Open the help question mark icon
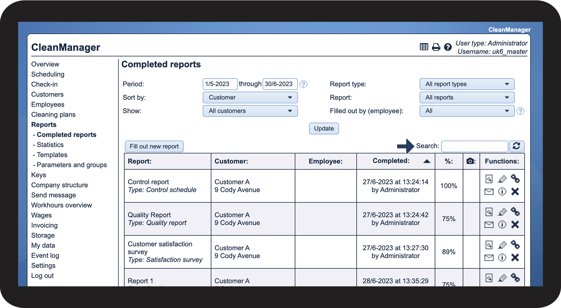 point(448,47)
